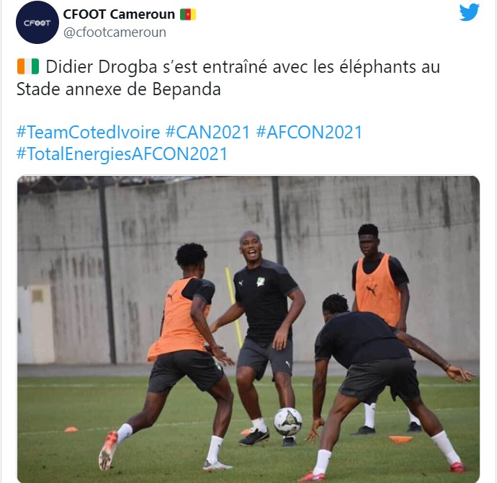Click the tweet text mentioning Didier Drogba

[x=228, y=78]
